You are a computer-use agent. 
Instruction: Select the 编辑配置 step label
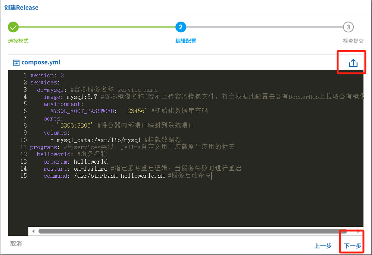click(186, 41)
